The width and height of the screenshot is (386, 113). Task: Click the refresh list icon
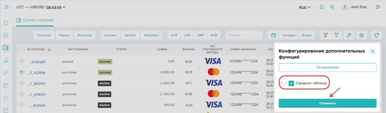(x=377, y=35)
